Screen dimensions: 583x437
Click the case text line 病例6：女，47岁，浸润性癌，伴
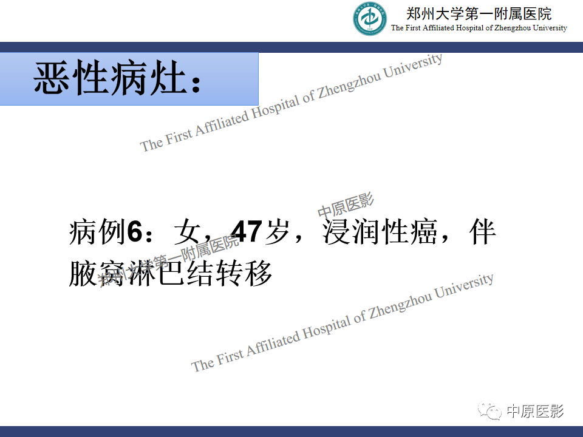click(282, 232)
